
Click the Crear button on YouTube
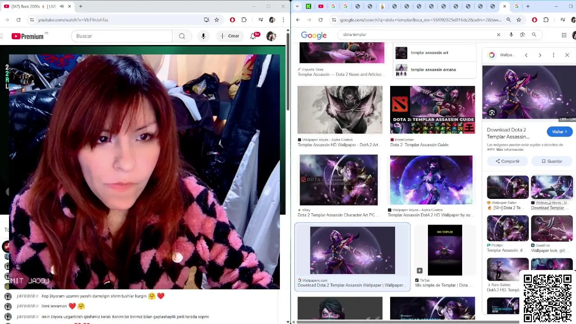tap(229, 36)
